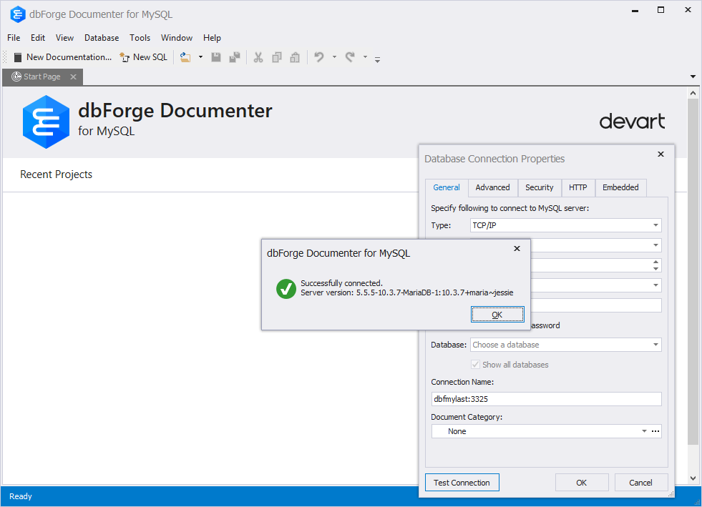
Task: Toggle the Show all databases checkbox
Action: coord(475,365)
